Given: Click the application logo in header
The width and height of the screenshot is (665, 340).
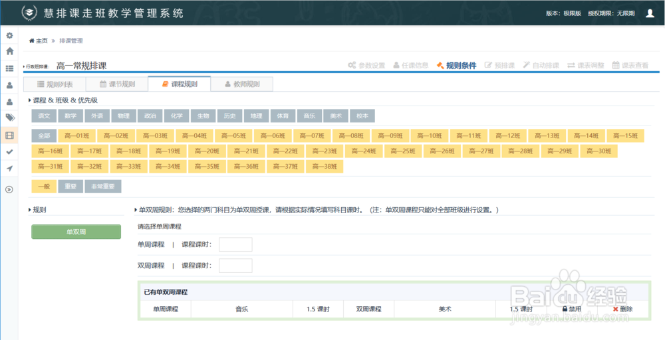Looking at the screenshot, I should coord(29,13).
